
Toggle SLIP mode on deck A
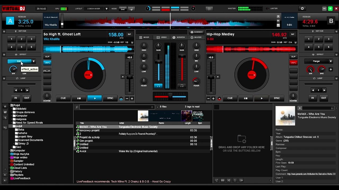[x=47, y=56]
